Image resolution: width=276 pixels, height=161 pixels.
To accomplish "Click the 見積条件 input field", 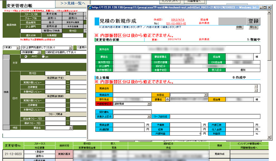I will tap(132, 95).
